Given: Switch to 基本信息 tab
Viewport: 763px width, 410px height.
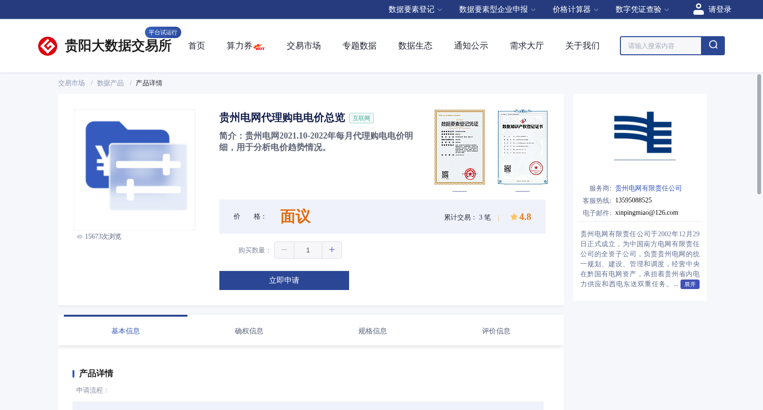Looking at the screenshot, I should click(125, 331).
